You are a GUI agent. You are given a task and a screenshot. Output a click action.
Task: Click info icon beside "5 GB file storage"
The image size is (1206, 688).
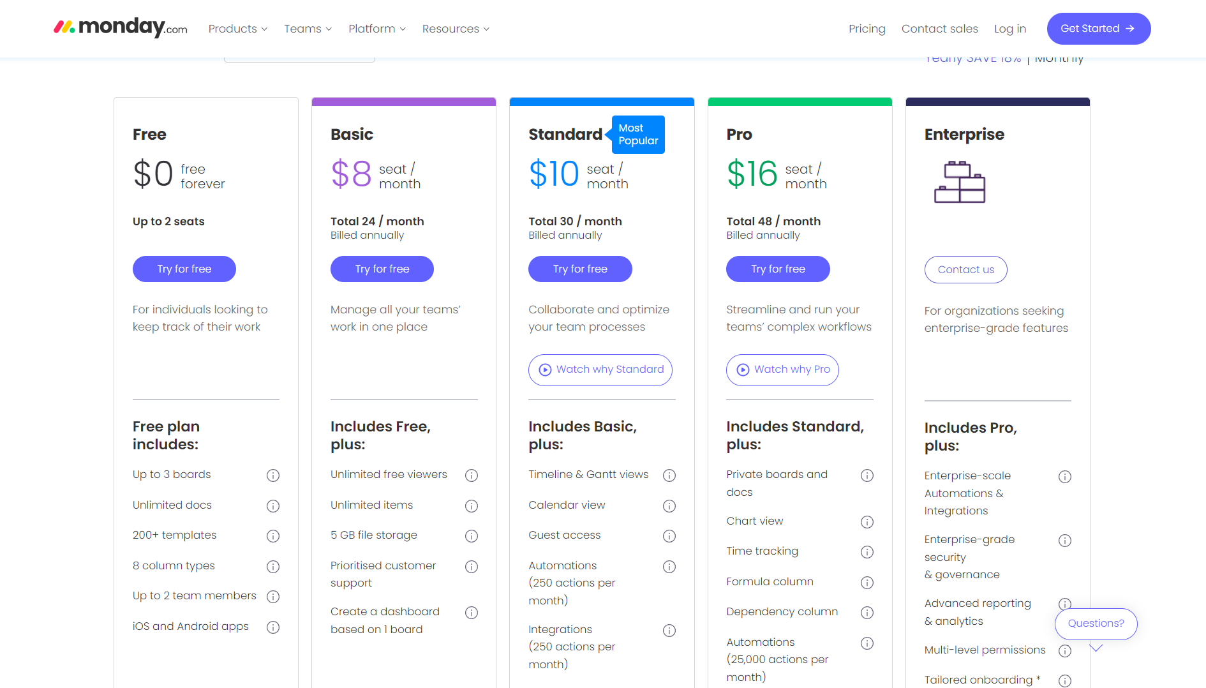pos(472,536)
